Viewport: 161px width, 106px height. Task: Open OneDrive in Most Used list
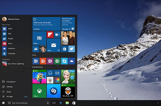pos(8,49)
